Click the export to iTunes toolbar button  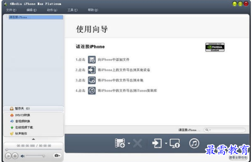point(194,143)
